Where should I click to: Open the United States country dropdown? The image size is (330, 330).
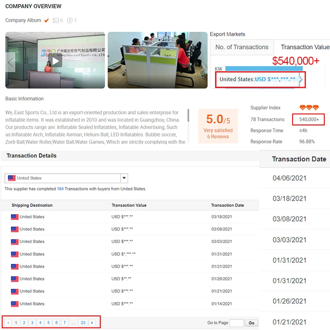[x=124, y=178]
